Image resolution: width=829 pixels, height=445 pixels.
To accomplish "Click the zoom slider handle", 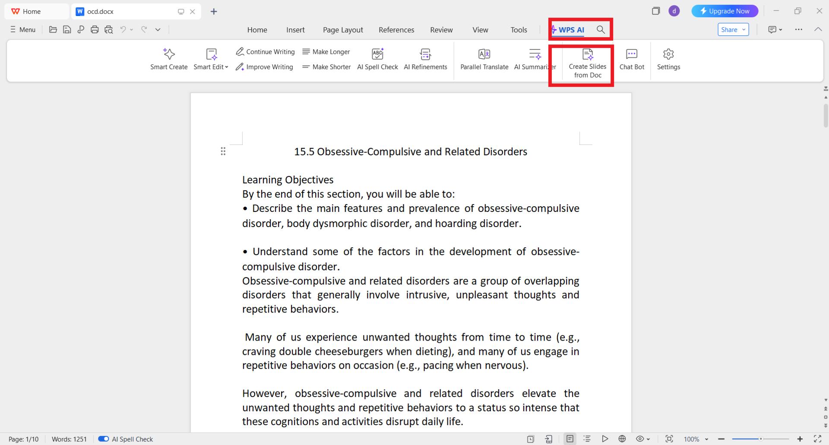I will click(761, 439).
